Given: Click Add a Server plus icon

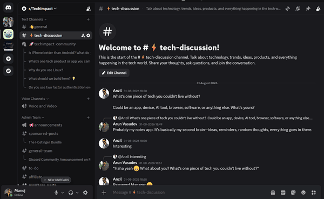Looking at the screenshot, I should 8,59.
